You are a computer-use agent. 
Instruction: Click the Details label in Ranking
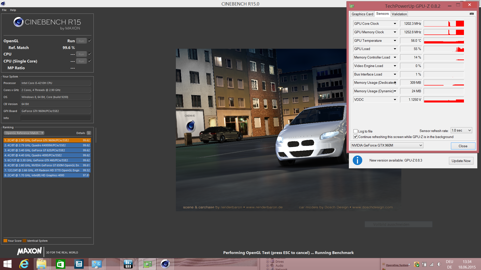[81, 133]
